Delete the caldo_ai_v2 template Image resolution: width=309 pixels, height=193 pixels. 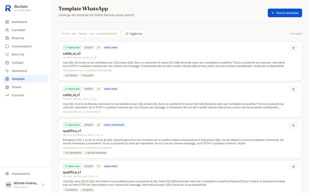point(293,48)
